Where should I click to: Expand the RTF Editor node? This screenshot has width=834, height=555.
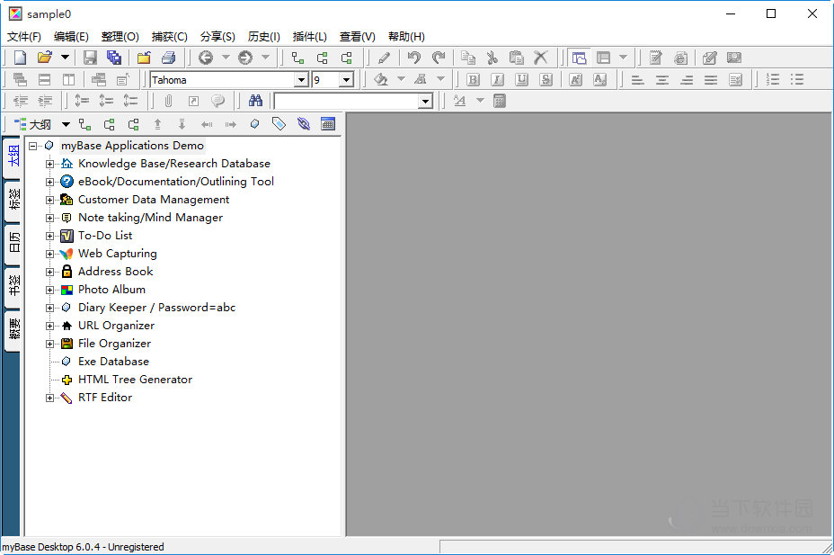pyautogui.click(x=49, y=398)
